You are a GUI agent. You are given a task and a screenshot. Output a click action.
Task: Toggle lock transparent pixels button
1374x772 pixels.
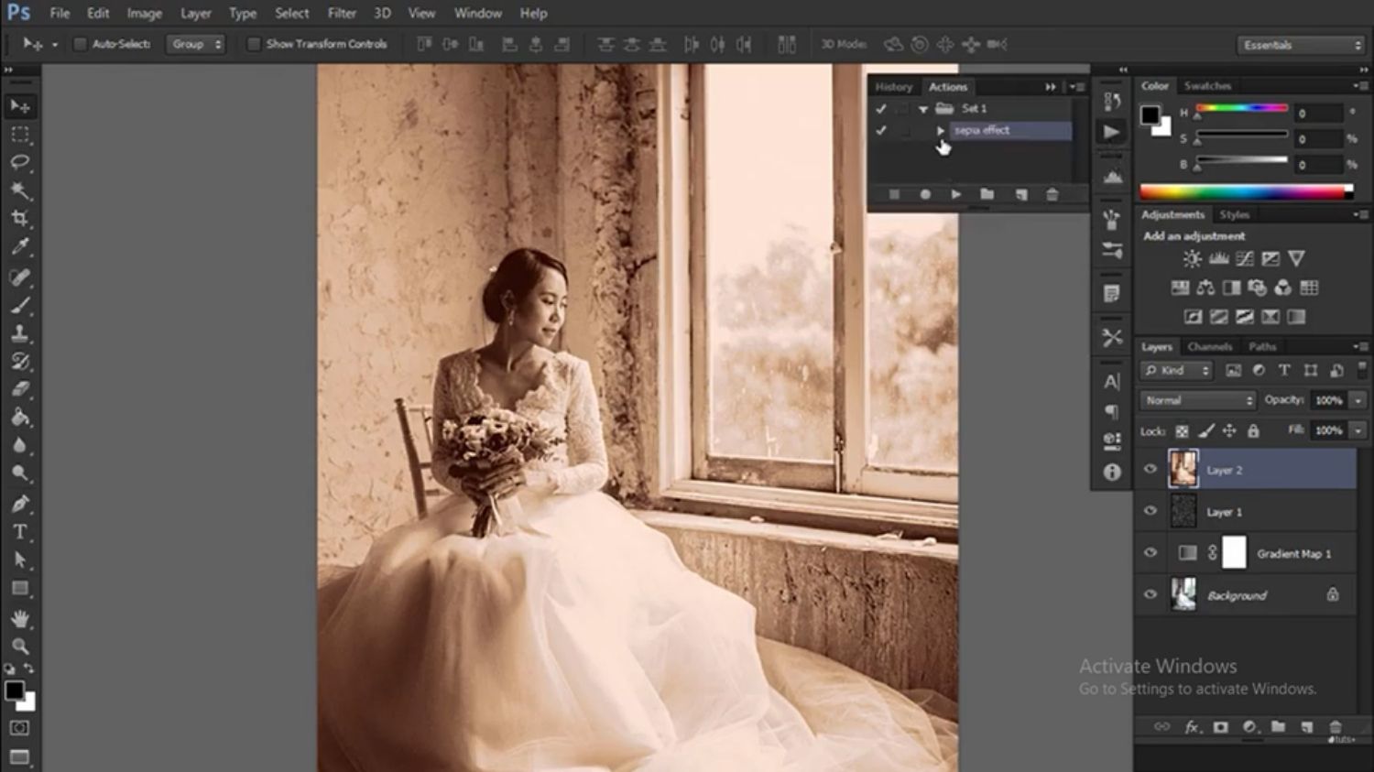[1182, 431]
